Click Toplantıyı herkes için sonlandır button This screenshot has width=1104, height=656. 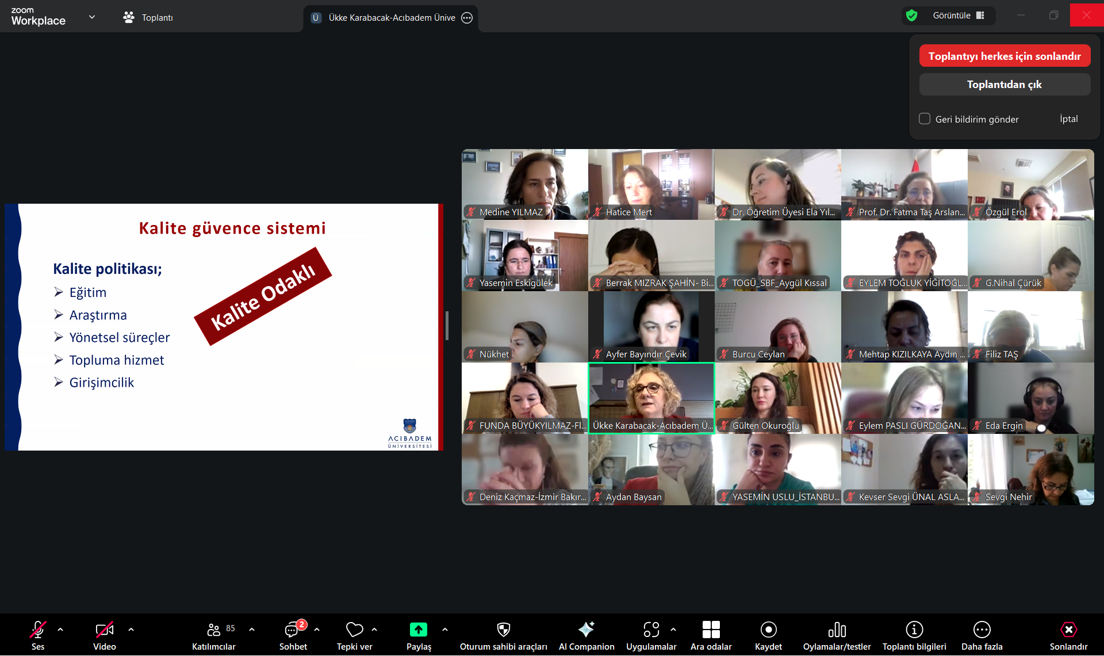1005,56
